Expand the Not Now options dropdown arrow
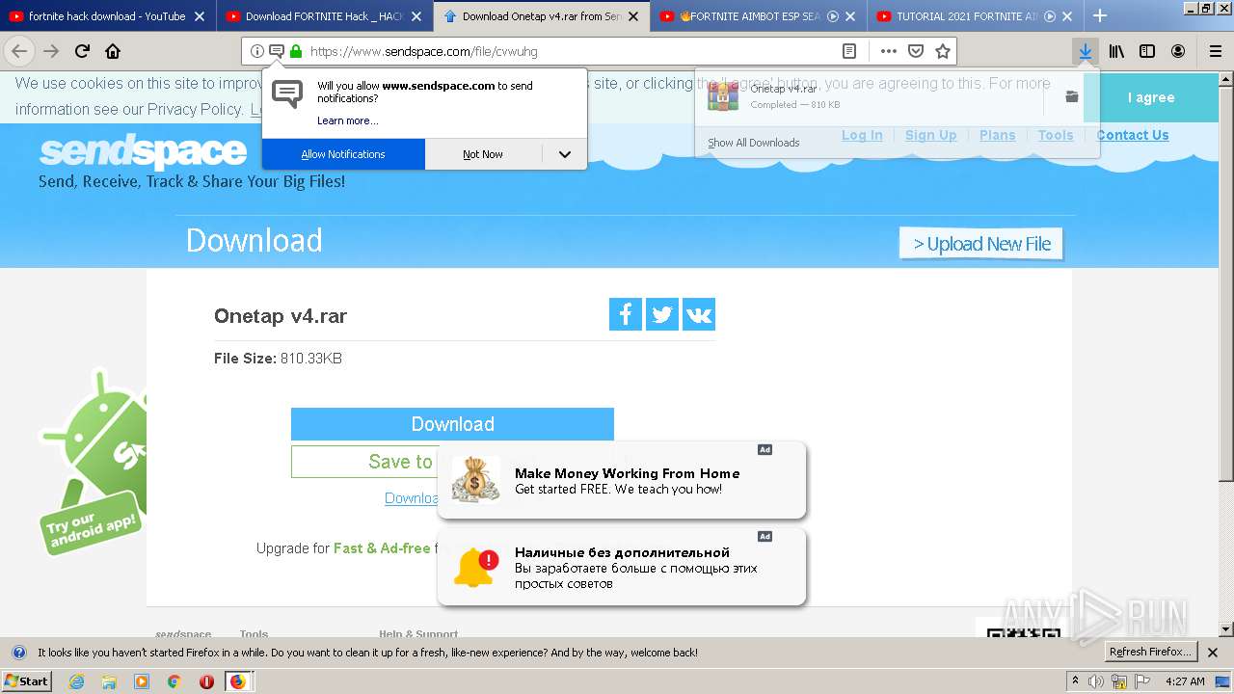Screen dimensions: 1234x694 click(565, 154)
